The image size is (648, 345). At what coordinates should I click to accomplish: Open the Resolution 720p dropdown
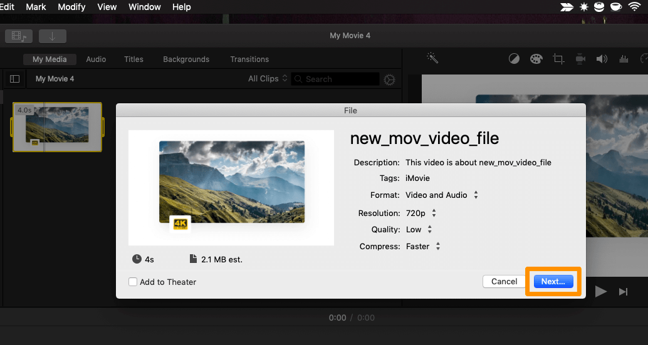coord(434,214)
